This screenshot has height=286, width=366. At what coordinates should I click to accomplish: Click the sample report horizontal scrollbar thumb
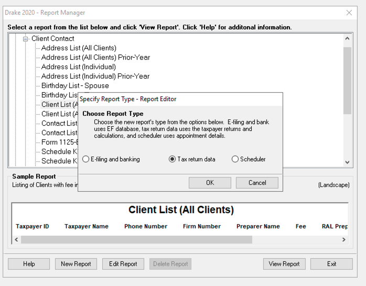pos(136,239)
